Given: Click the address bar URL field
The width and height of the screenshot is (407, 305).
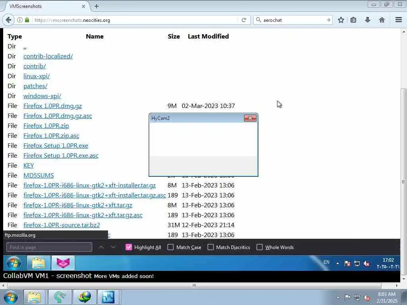Looking at the screenshot, I should pyautogui.click(x=135, y=20).
